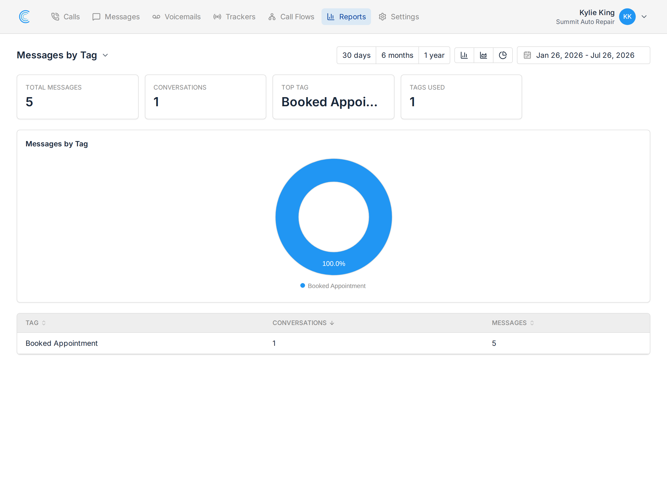Click the app logo icon
Viewport: 667px width, 500px height.
tap(24, 17)
